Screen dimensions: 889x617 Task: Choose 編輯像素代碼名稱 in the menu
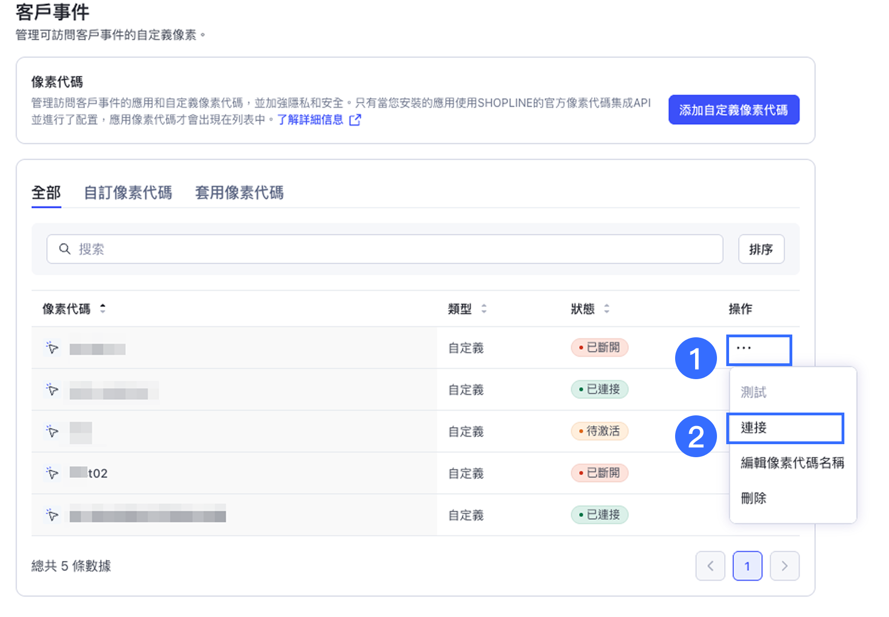click(x=792, y=463)
